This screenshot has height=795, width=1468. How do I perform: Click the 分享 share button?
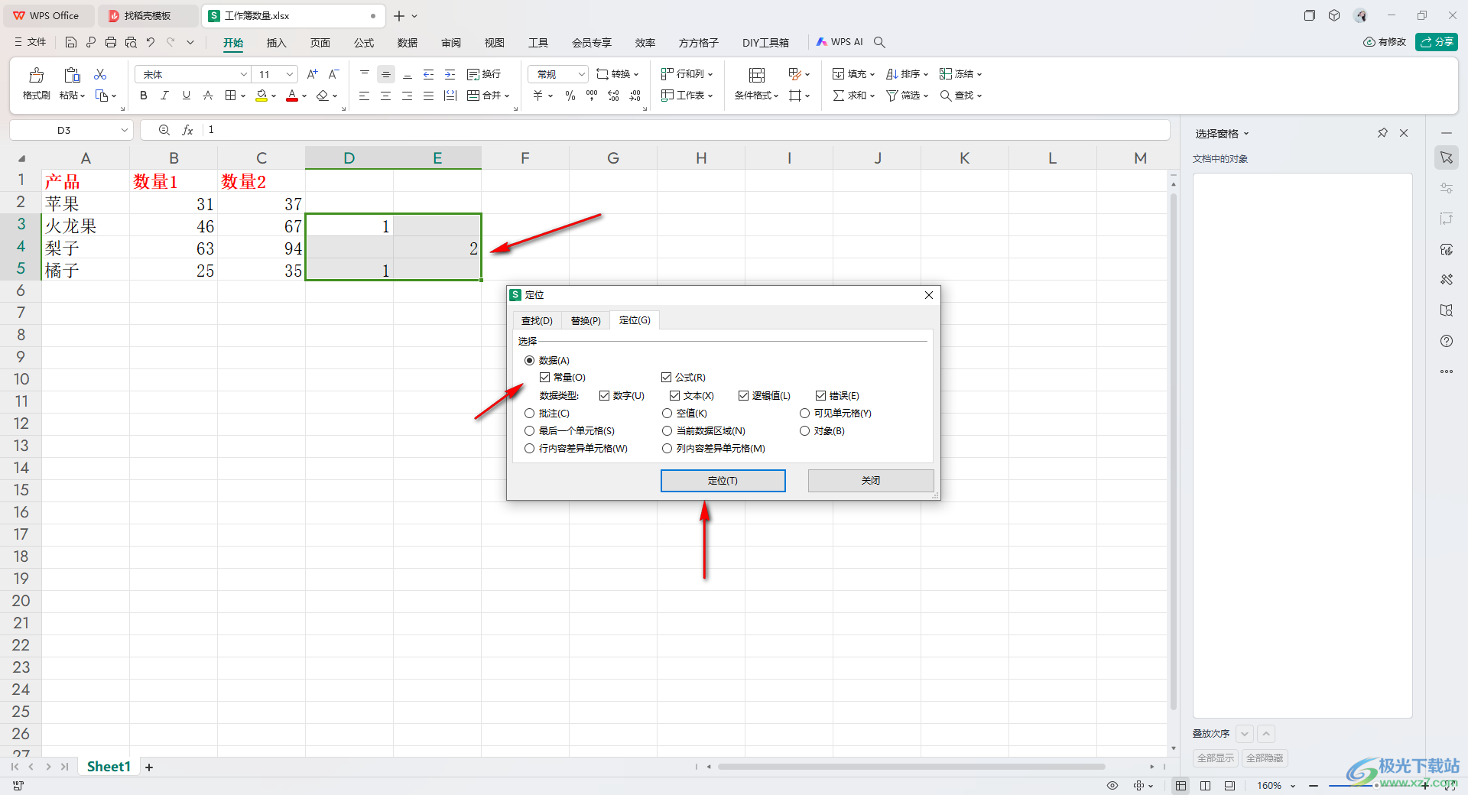tap(1437, 42)
